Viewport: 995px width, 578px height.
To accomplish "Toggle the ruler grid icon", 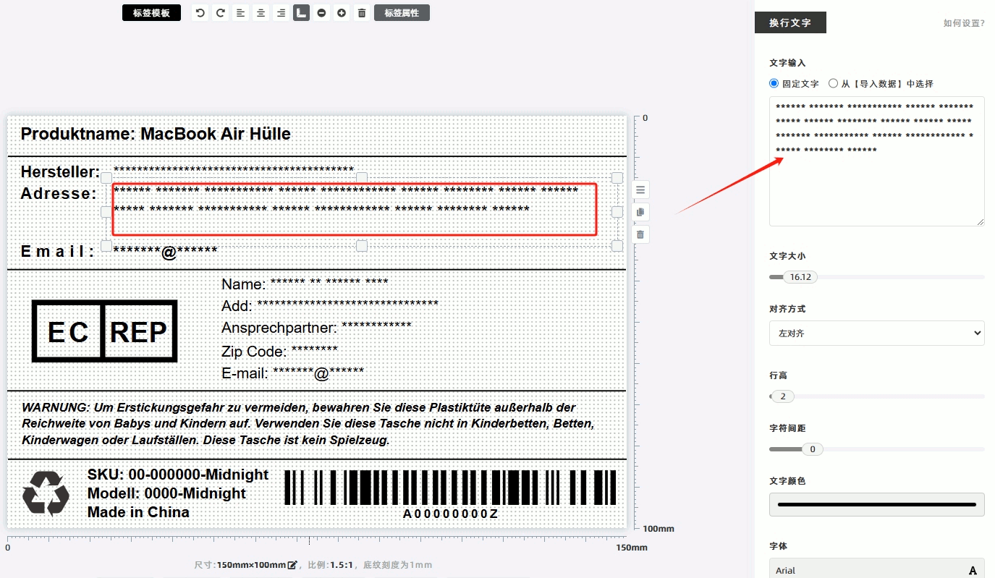I will coord(301,13).
